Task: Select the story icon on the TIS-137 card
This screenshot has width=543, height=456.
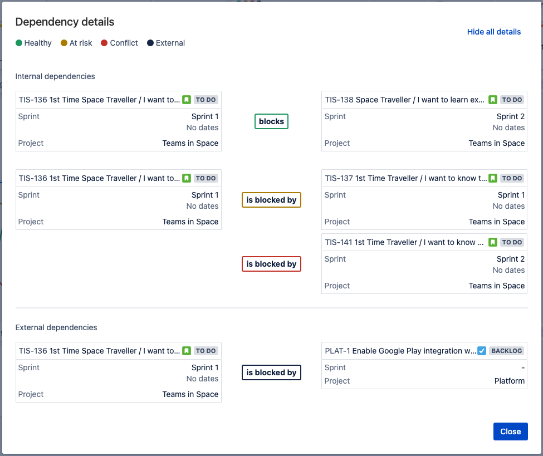Action: tap(493, 178)
